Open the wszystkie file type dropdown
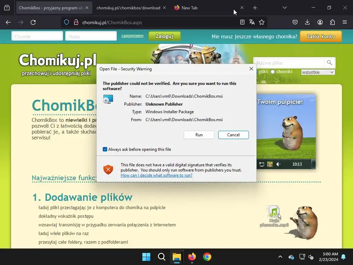This screenshot has height=265, width=353. pos(318,72)
